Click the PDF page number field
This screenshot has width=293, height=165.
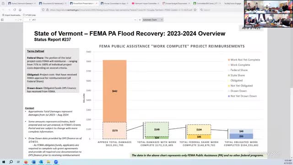click(27, 20)
